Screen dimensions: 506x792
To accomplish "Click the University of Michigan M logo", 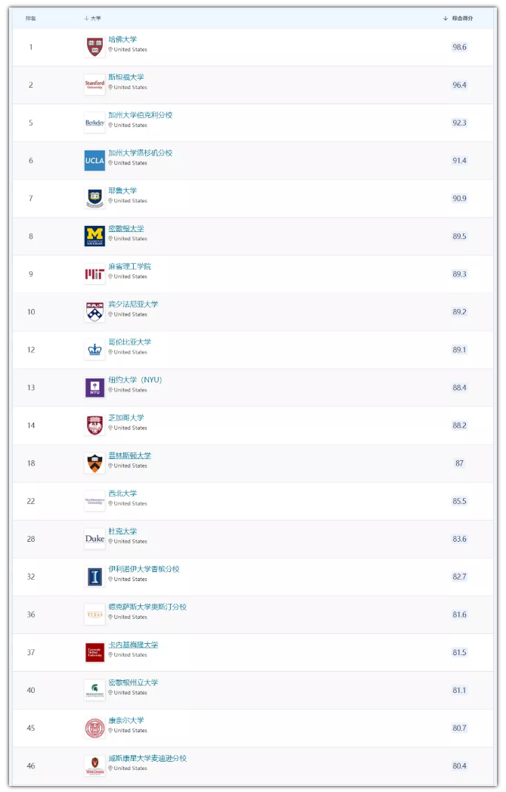I will click(x=95, y=236).
